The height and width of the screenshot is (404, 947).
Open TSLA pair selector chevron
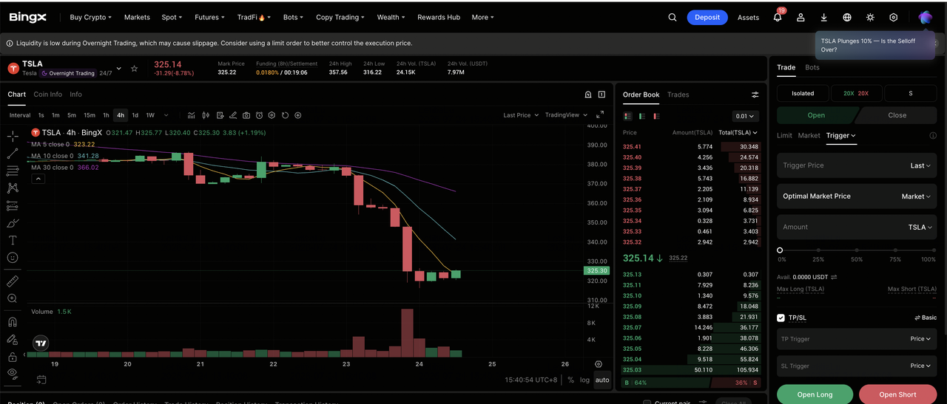[119, 68]
